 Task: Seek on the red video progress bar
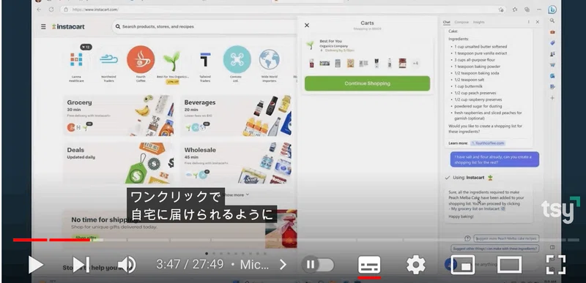tap(51, 240)
